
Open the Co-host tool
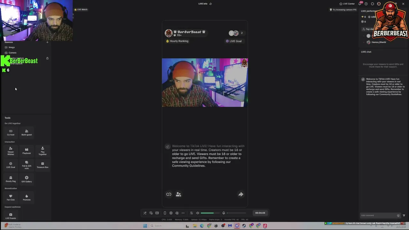11,132
